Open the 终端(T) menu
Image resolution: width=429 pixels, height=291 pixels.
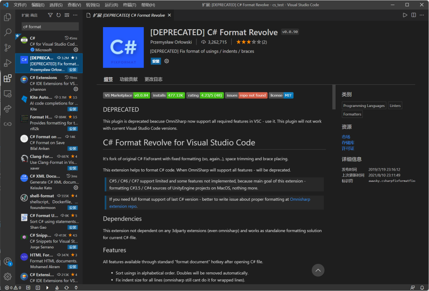point(130,5)
